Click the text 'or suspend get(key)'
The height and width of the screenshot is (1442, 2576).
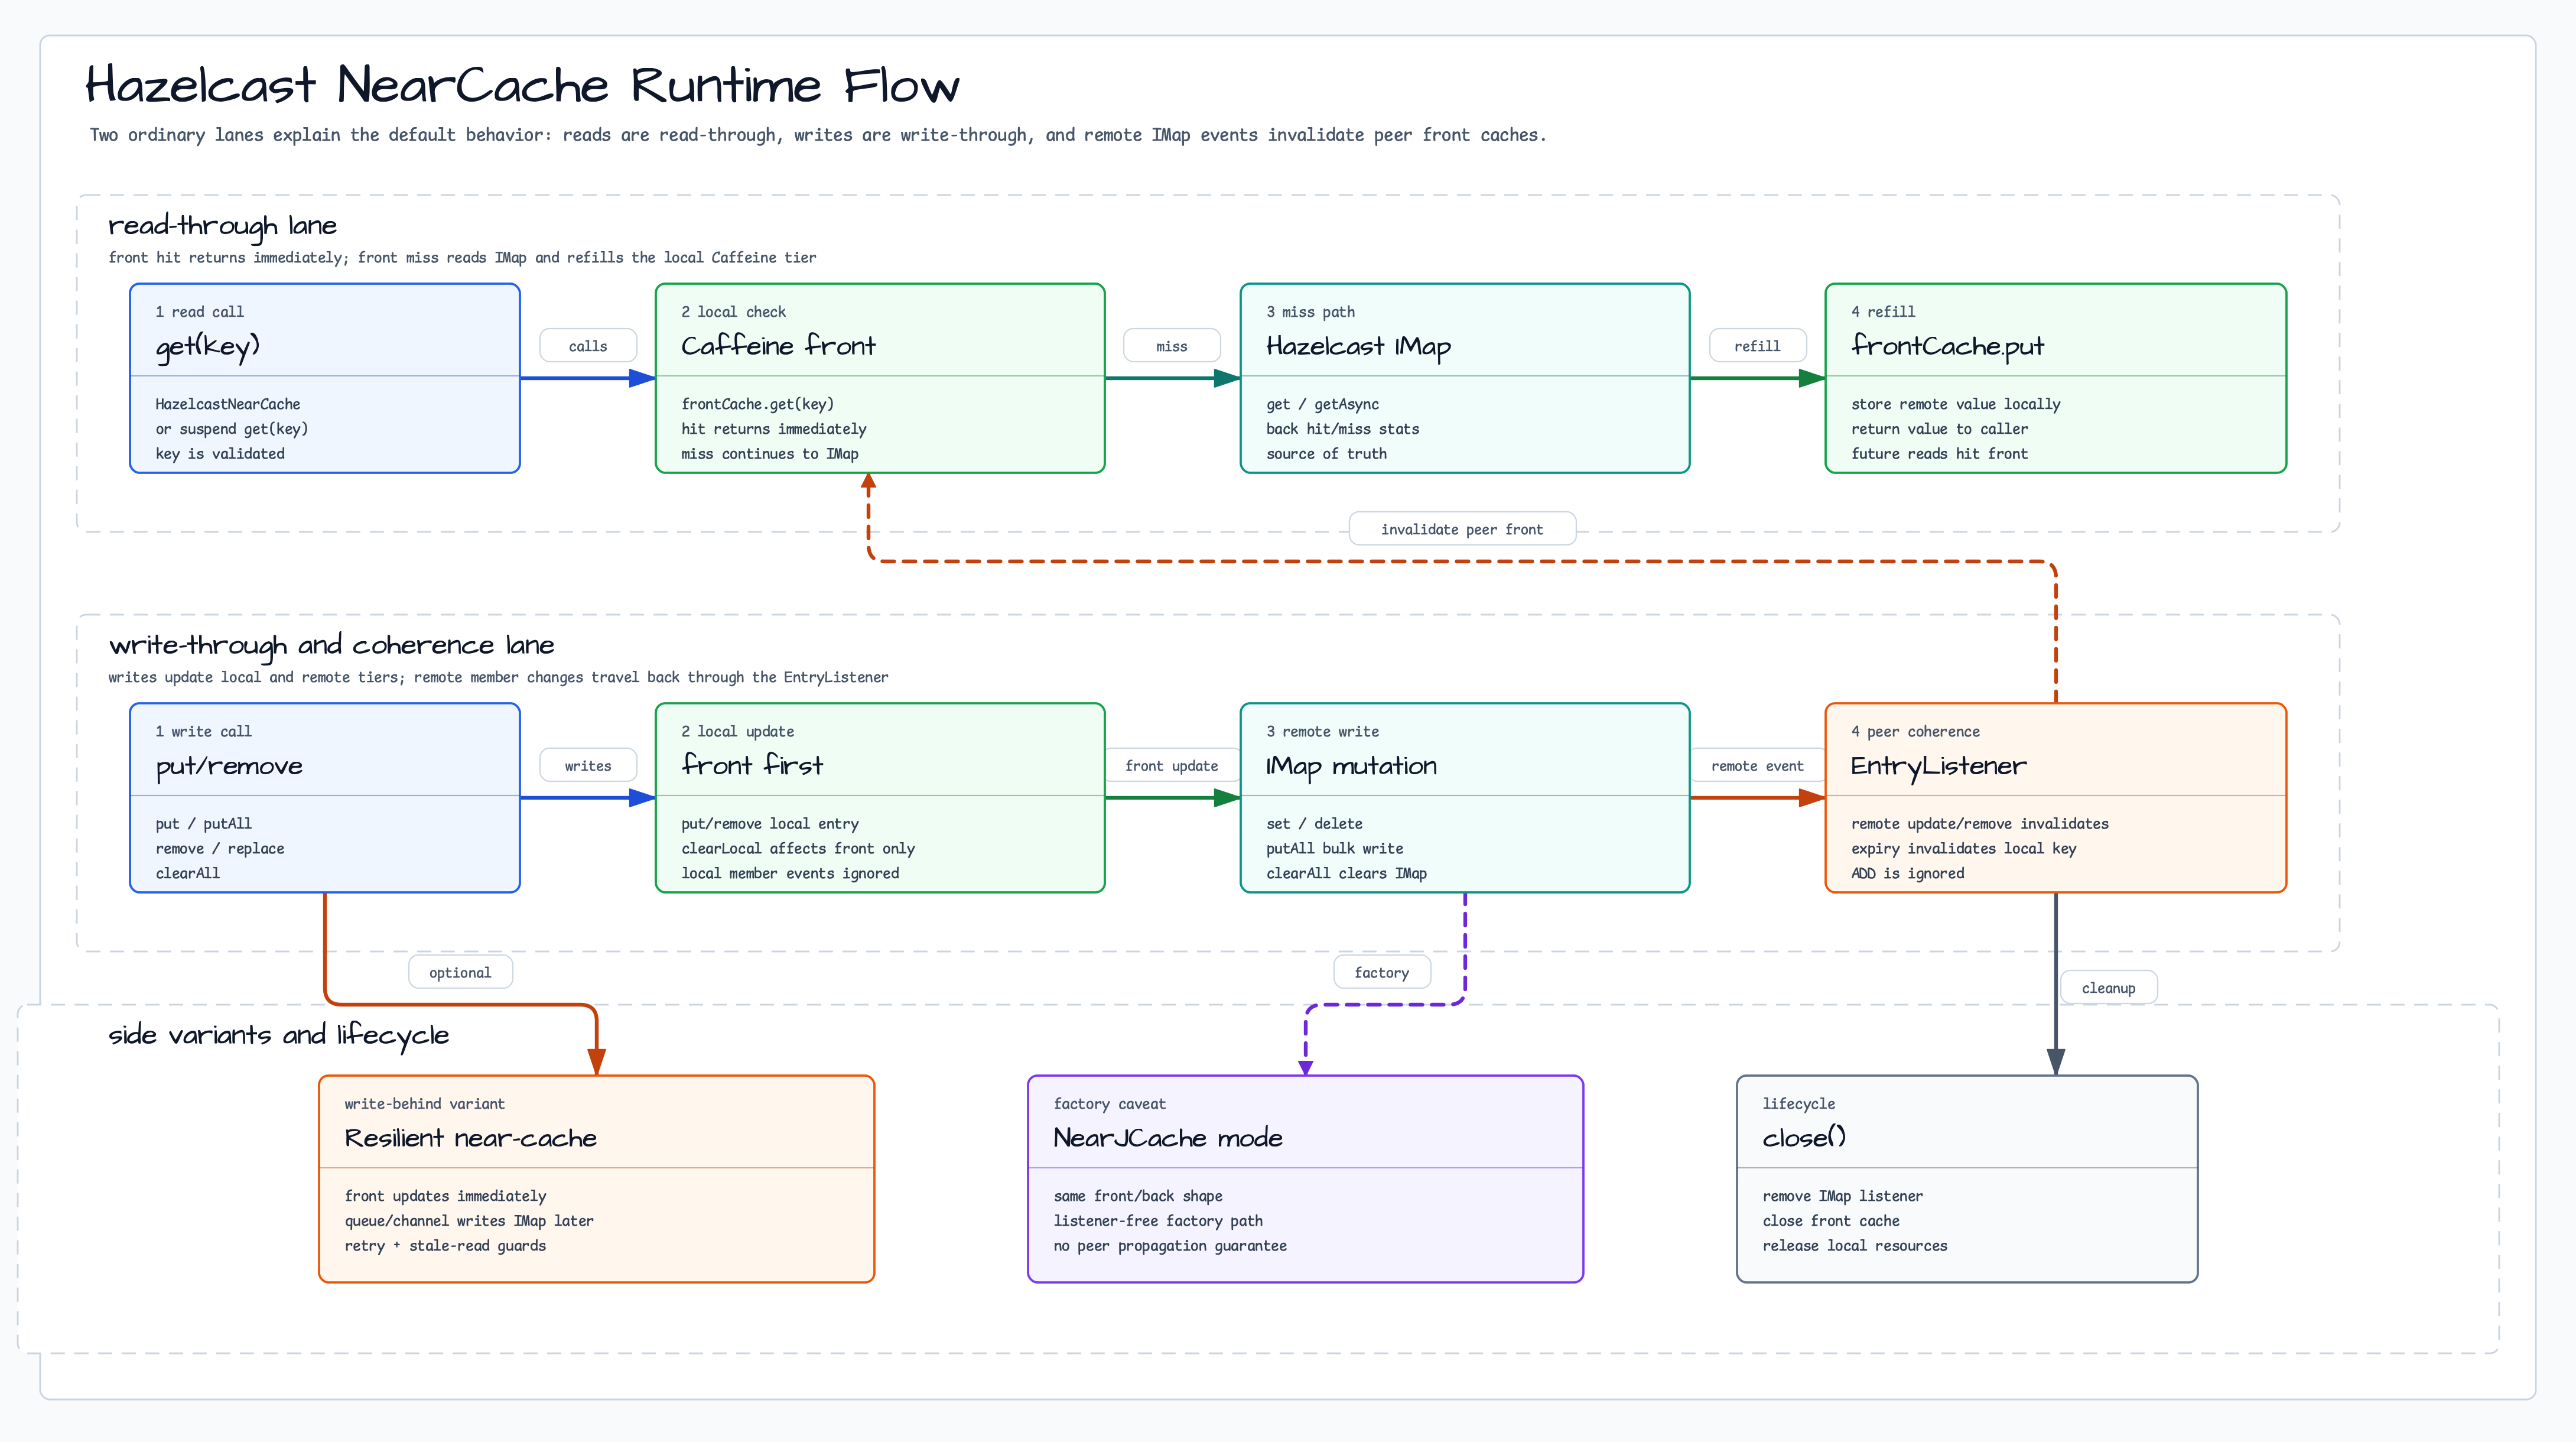click(x=232, y=429)
